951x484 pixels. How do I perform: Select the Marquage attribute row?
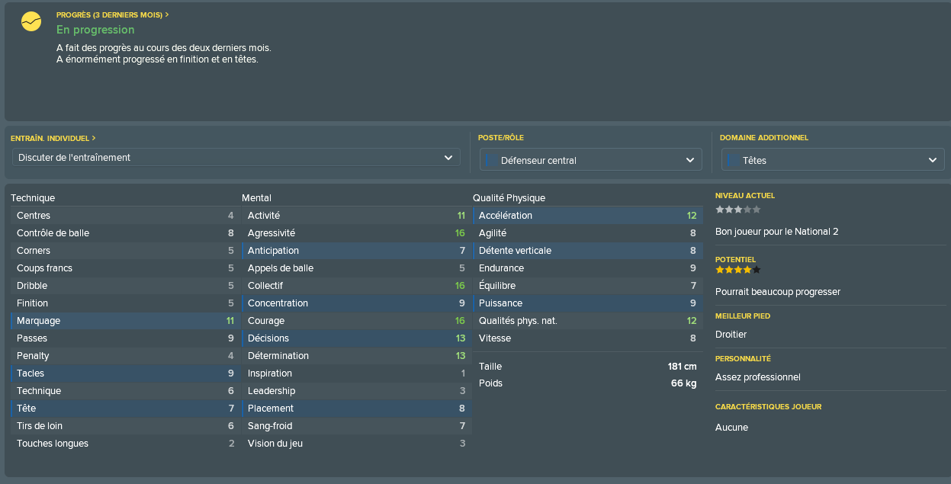point(125,321)
